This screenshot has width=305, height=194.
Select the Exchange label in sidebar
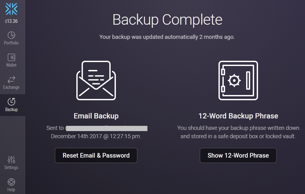11,87
